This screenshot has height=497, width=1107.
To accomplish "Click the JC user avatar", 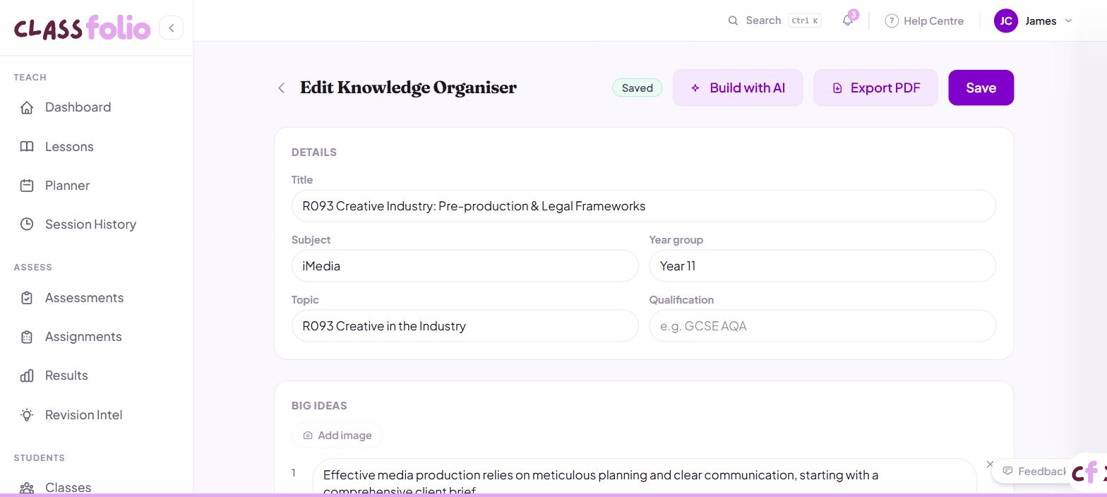I will point(1006,20).
